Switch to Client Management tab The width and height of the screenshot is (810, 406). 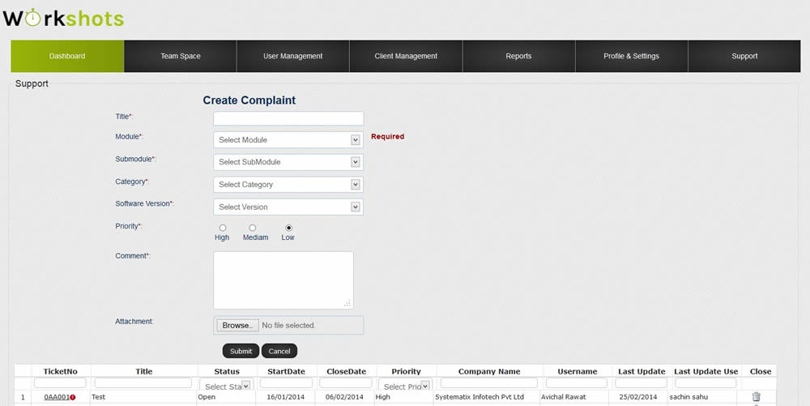point(406,57)
